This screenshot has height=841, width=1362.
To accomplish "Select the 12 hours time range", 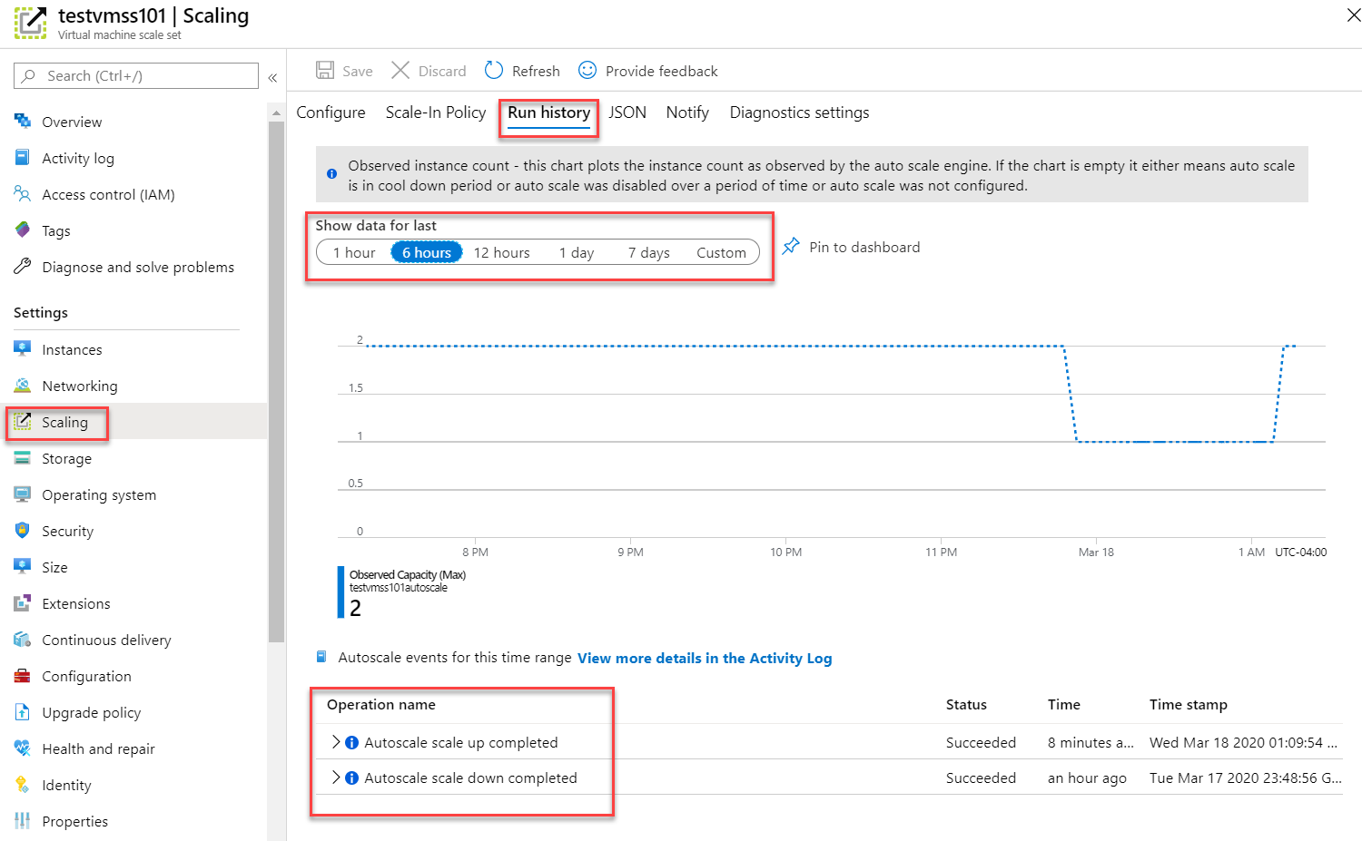I will click(502, 252).
